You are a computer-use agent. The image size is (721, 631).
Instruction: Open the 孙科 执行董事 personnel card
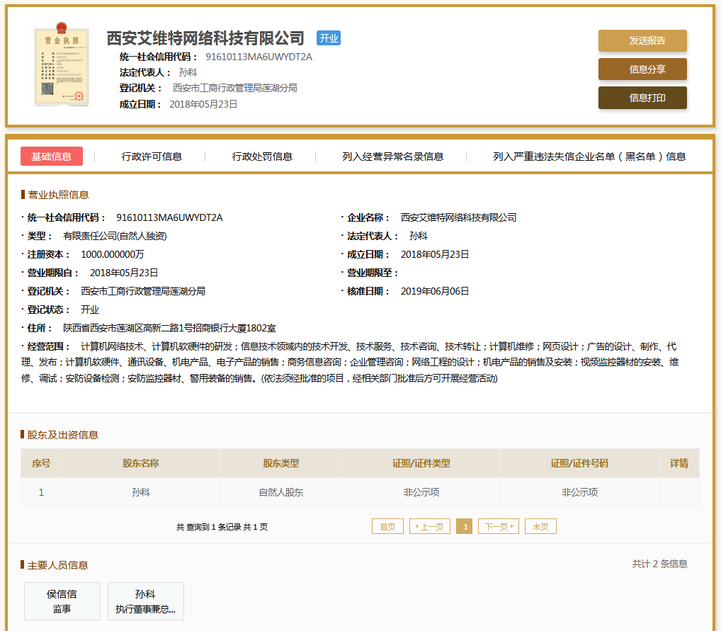pyautogui.click(x=145, y=601)
